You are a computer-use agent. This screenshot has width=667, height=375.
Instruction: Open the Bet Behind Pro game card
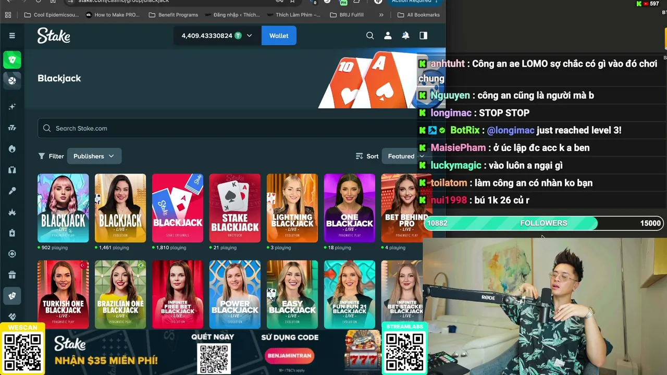[407, 208]
